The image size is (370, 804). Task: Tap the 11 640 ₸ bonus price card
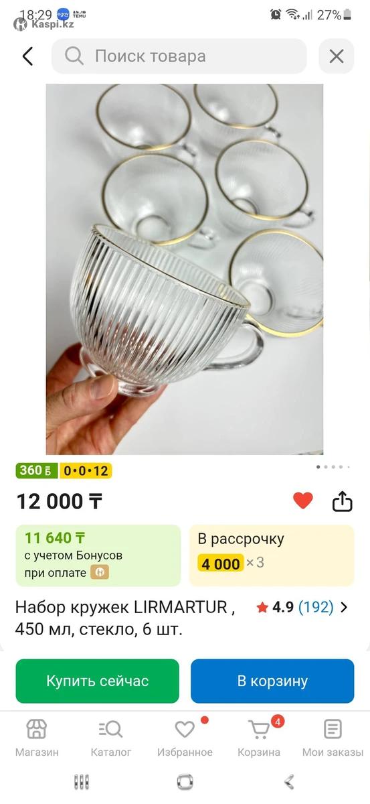98,555
